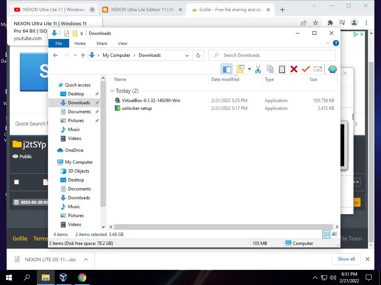381x285 pixels.
Task: Select the unlocker-setup file
Action: pyautogui.click(x=133, y=108)
